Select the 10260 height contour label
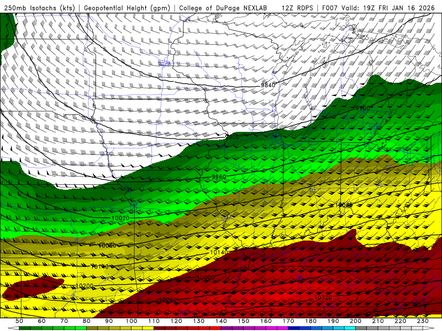442x331 pixels. (x=168, y=300)
